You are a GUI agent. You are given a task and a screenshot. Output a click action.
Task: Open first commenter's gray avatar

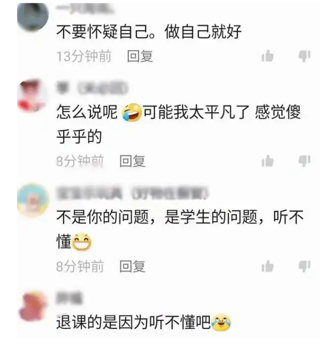33,17
